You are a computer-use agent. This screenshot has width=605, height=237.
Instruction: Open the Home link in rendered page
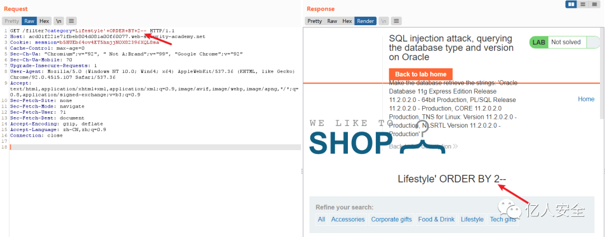[x=586, y=99]
